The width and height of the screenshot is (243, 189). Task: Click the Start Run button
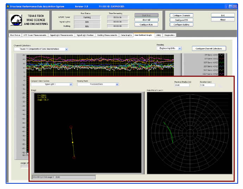(x=147, y=15)
